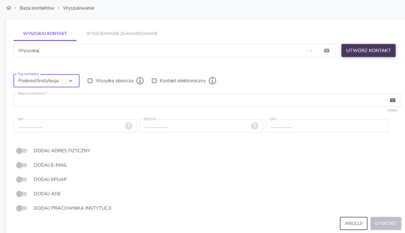
Task: Enable the Dodaj adres fizyczny toggle
Action: point(22,151)
